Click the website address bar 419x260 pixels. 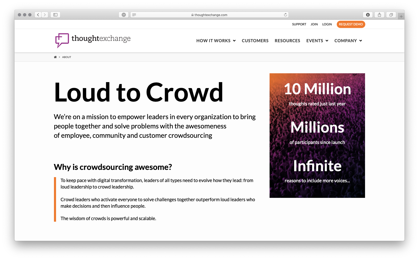pyautogui.click(x=210, y=15)
